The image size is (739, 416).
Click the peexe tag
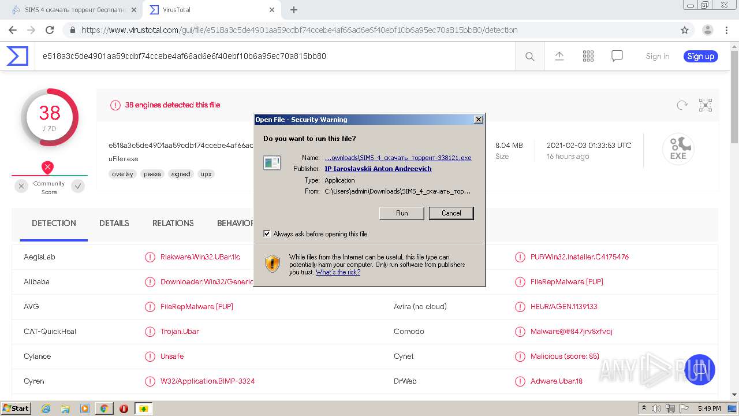(152, 174)
